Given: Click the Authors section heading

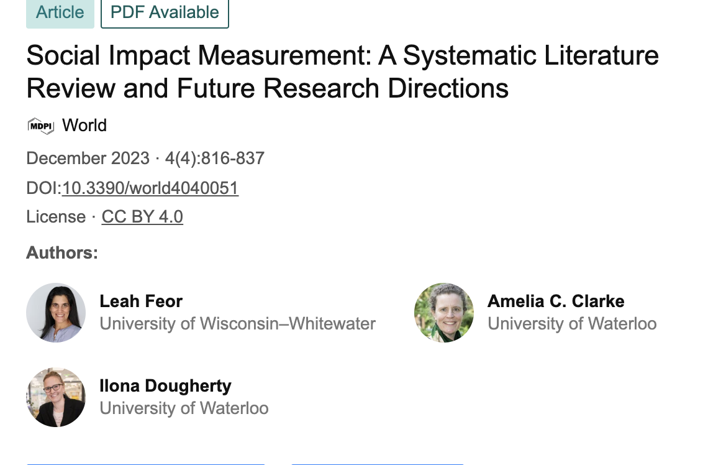Looking at the screenshot, I should pos(62,253).
